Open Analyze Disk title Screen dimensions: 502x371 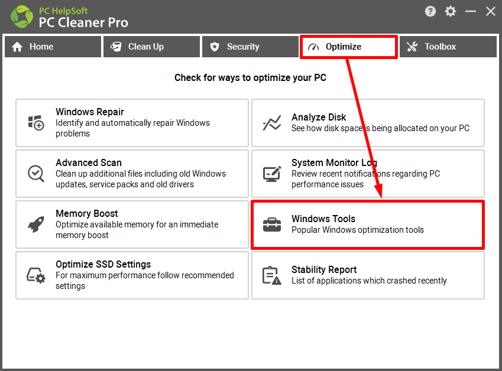(319, 118)
